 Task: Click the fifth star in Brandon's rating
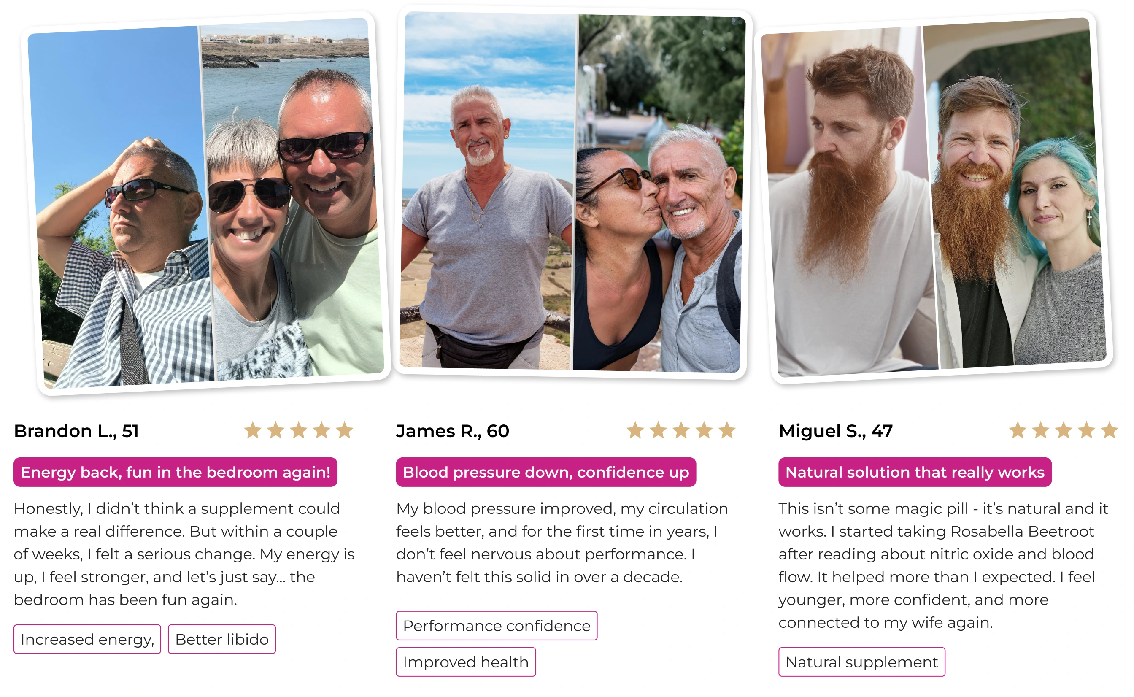pos(344,430)
